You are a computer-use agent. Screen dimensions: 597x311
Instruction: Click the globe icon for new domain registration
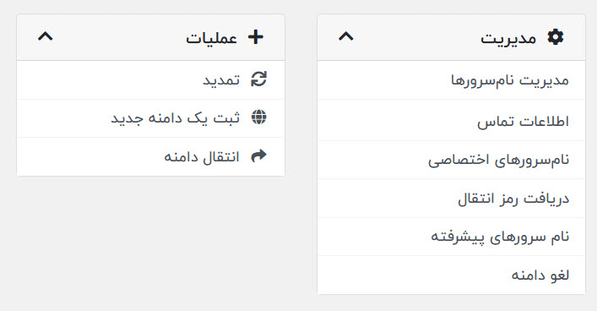tap(259, 117)
